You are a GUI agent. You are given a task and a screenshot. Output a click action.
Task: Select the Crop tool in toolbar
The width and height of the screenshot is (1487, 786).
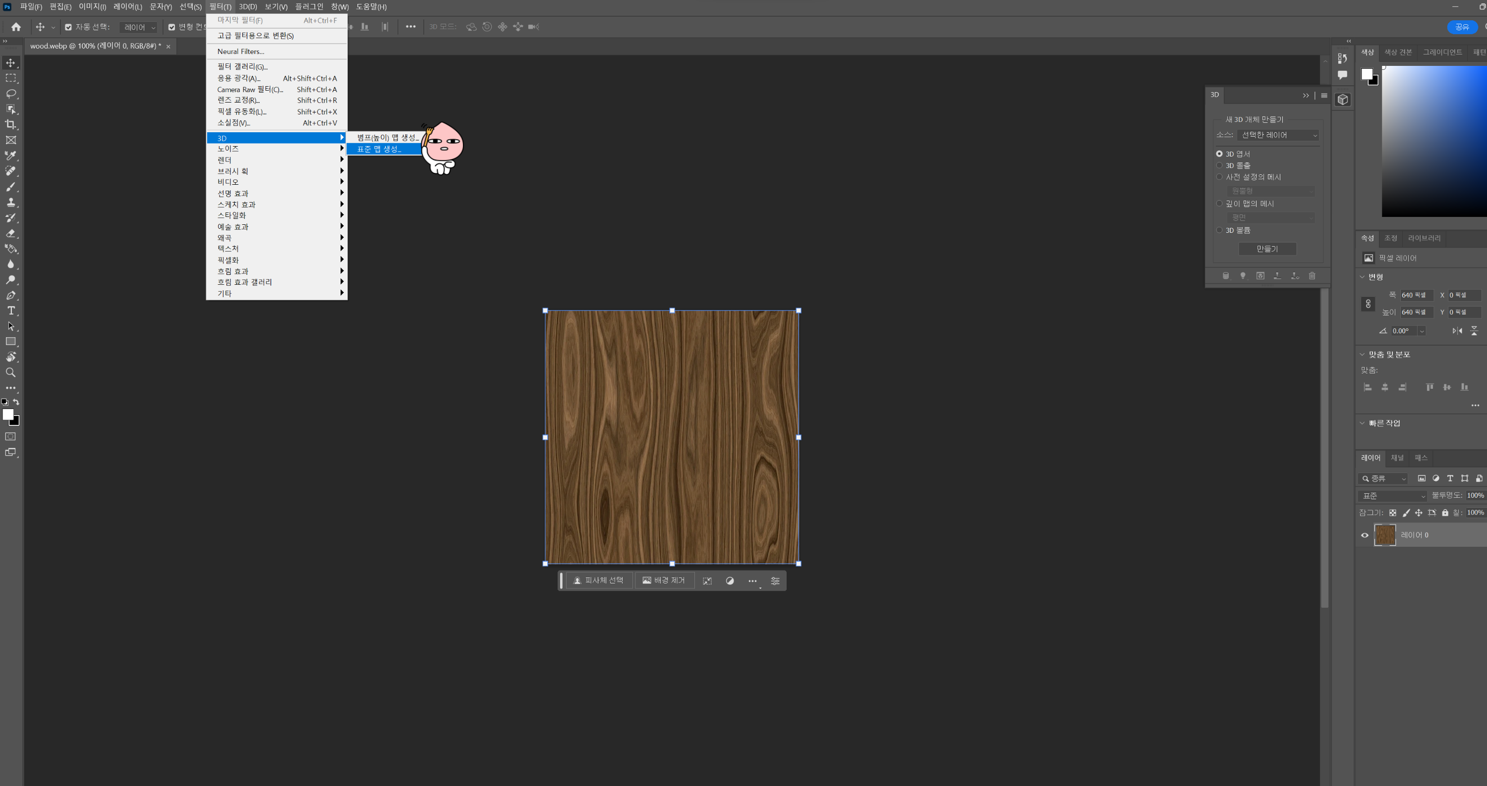tap(10, 124)
